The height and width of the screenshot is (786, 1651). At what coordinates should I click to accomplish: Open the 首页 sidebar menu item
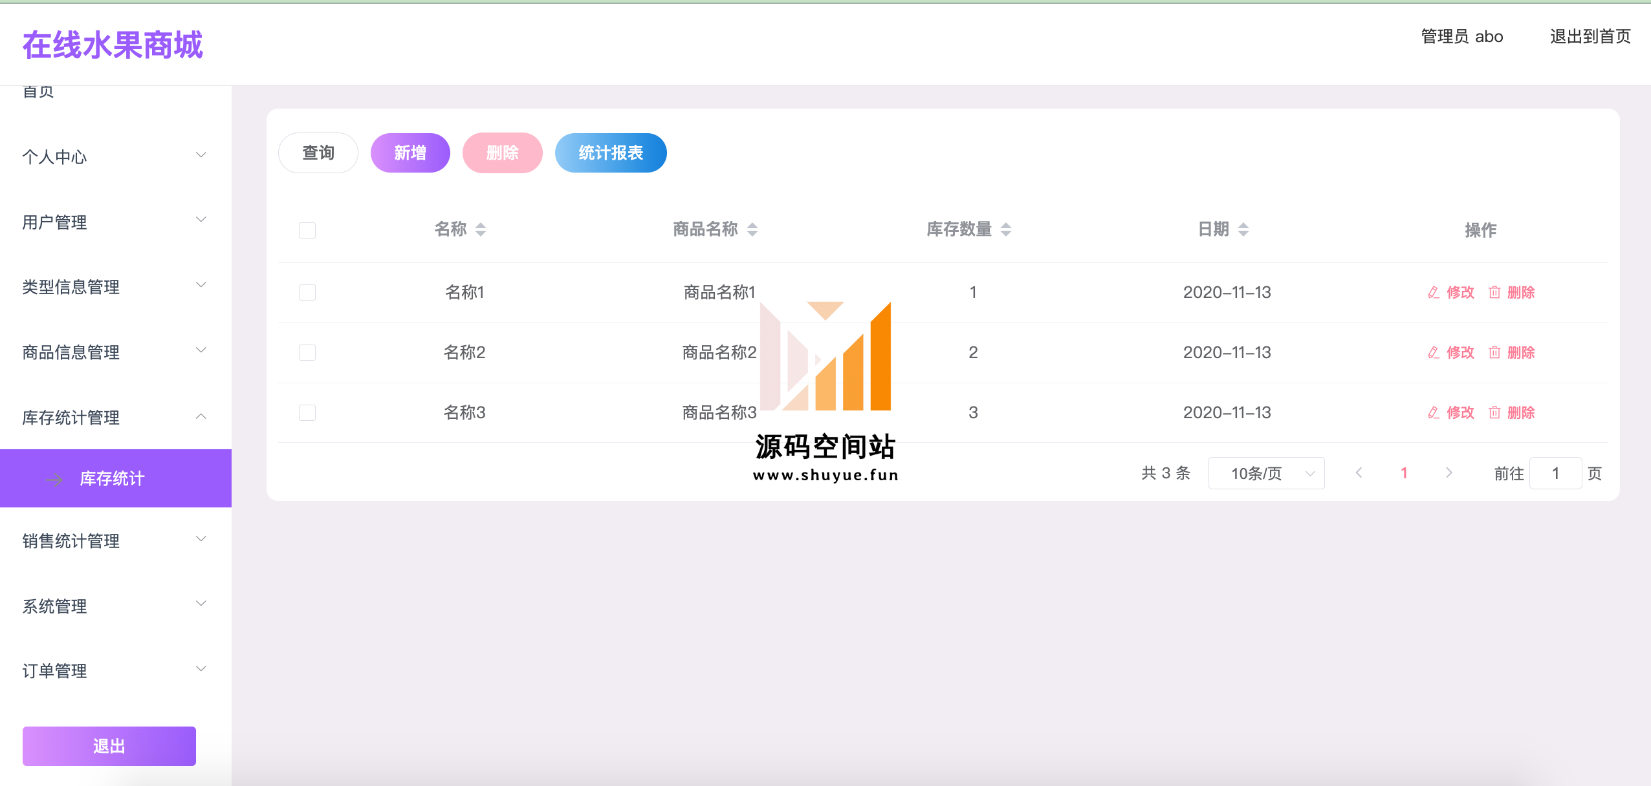tap(38, 92)
